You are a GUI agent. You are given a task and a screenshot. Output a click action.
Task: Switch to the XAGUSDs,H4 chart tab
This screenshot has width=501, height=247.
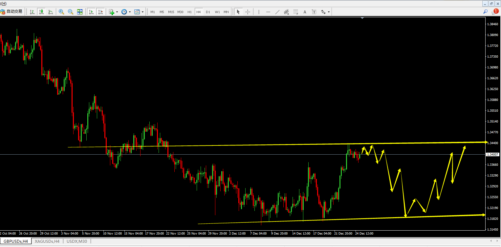47,241
